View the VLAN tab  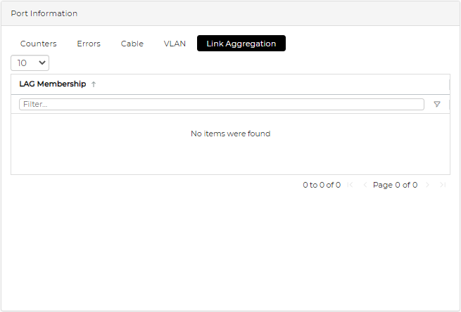175,44
